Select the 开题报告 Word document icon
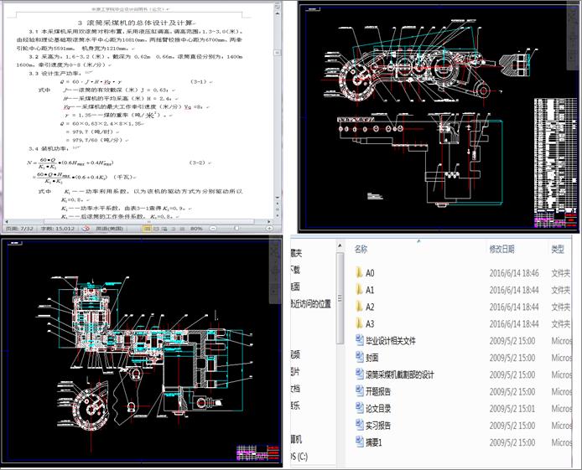This screenshot has height=470, width=582. point(359,391)
